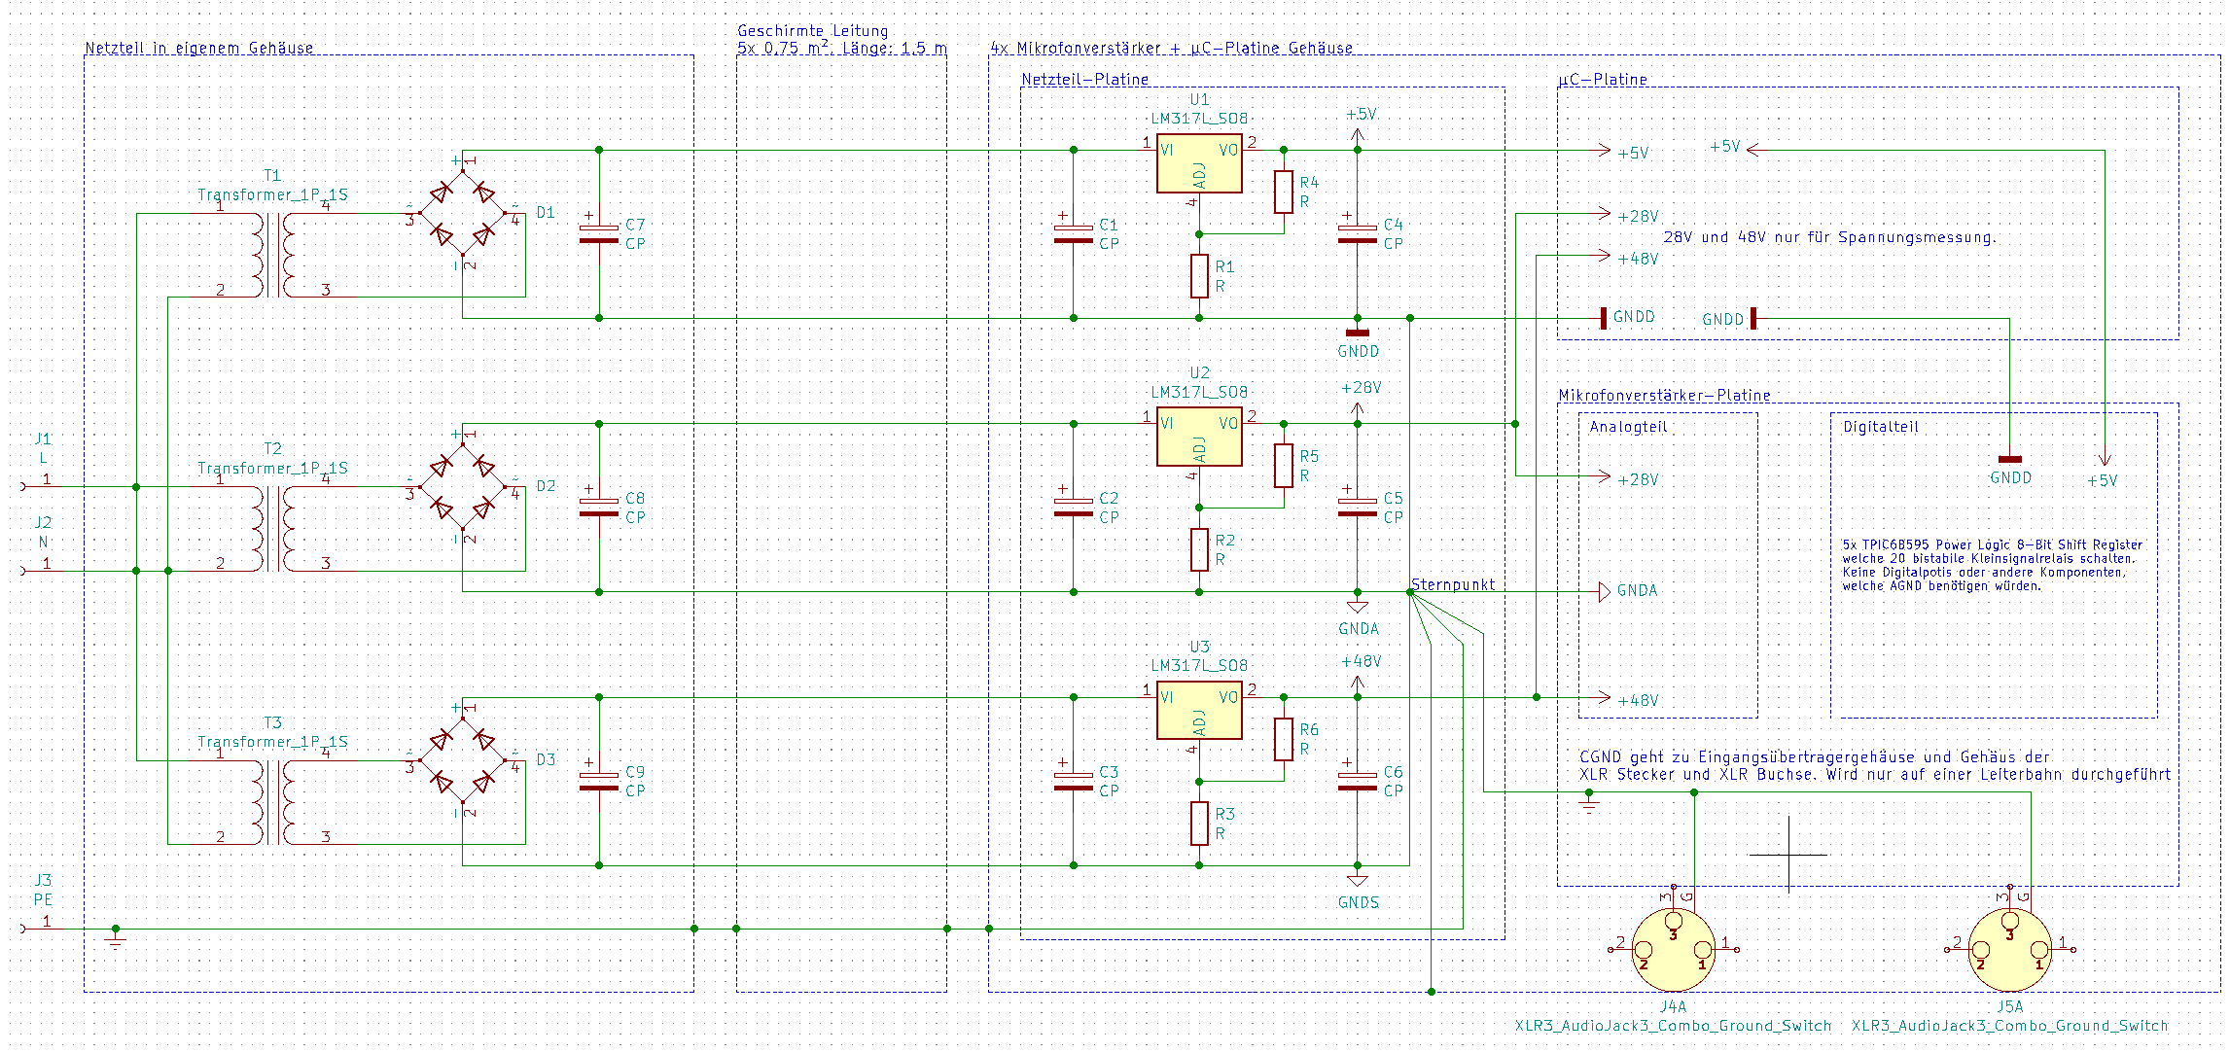Click the J4A XLR connector symbol
The image size is (2230, 1053).
1674,948
